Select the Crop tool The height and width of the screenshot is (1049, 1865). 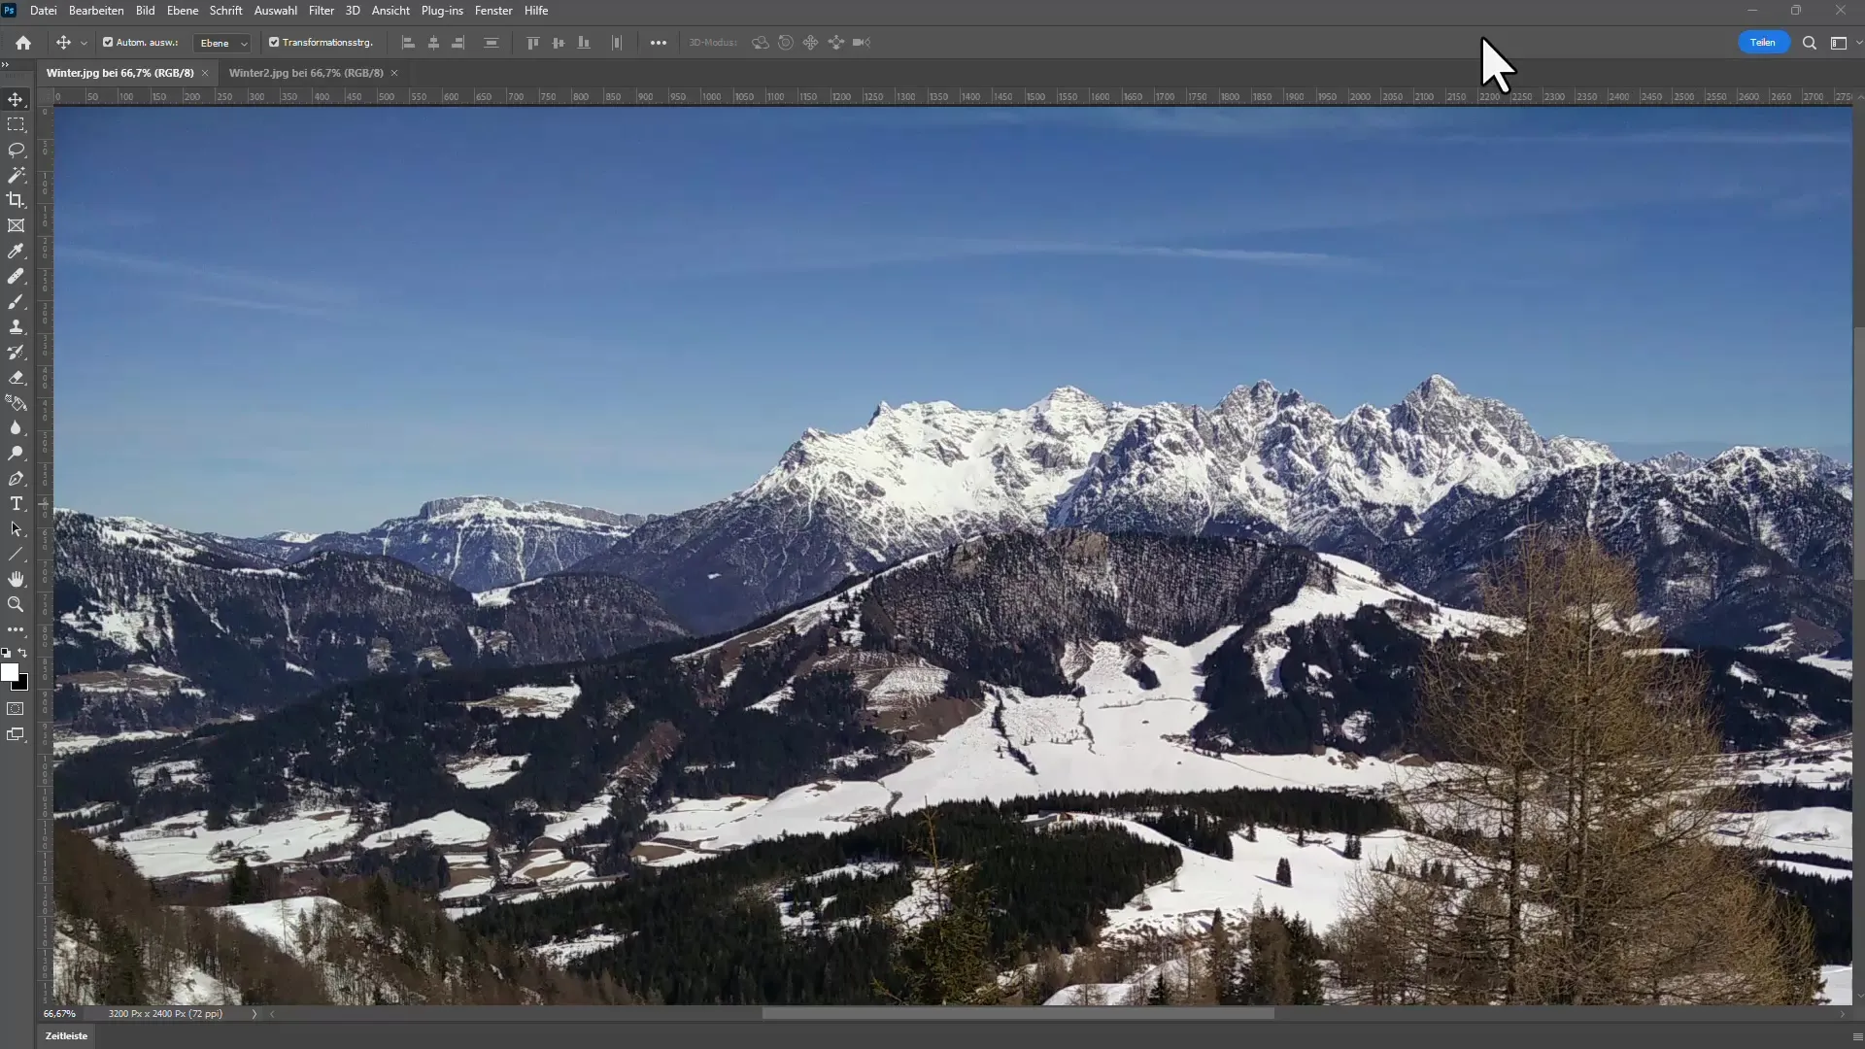[x=16, y=200]
